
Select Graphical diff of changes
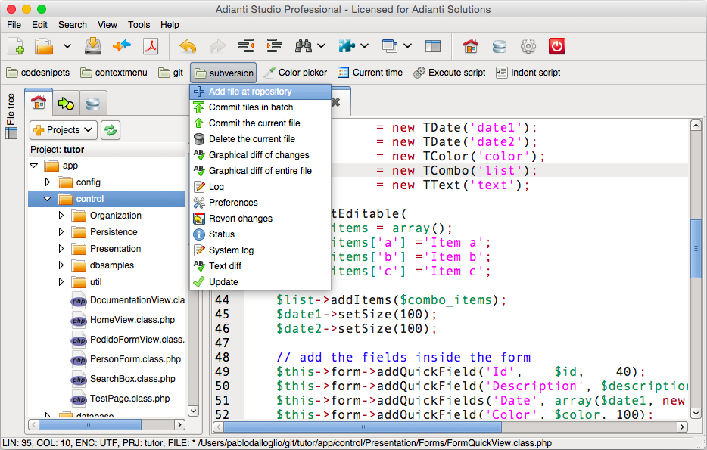tap(260, 155)
